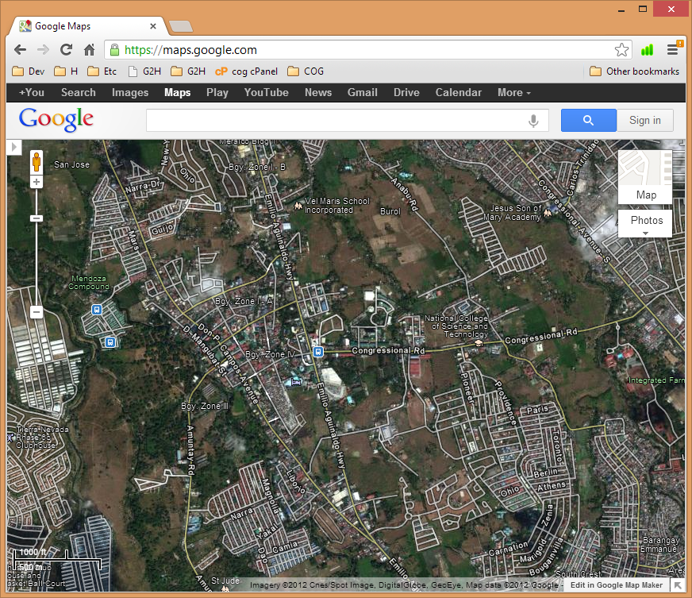Click the Sign in button
The height and width of the screenshot is (598, 692).
(x=644, y=121)
